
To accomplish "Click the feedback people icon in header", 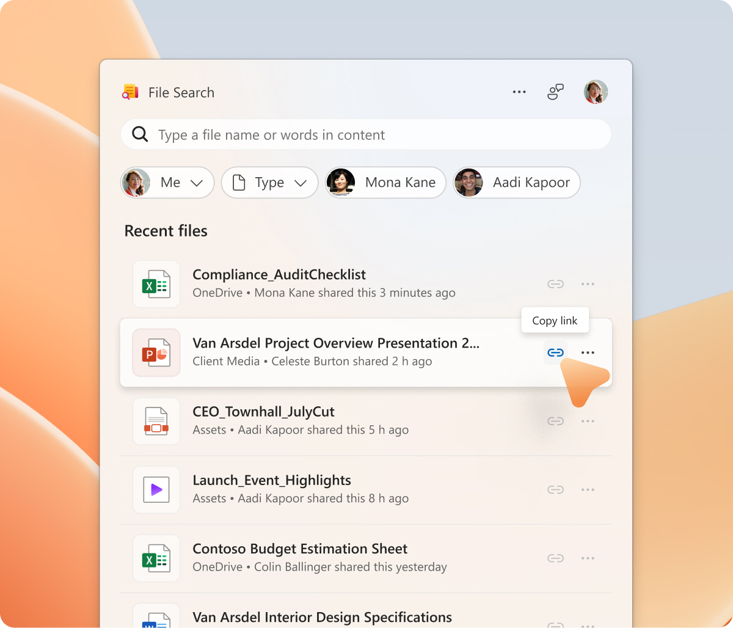I will 555,92.
